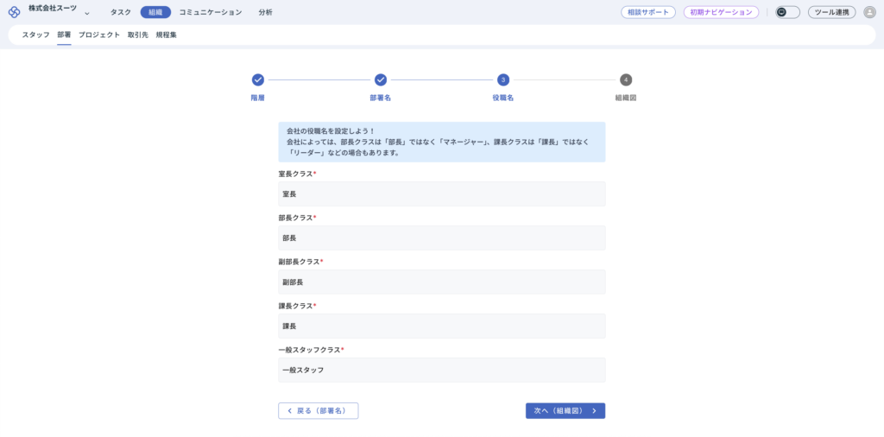Click the 階層 step label
Screen dimensions: 884x437
click(x=257, y=98)
